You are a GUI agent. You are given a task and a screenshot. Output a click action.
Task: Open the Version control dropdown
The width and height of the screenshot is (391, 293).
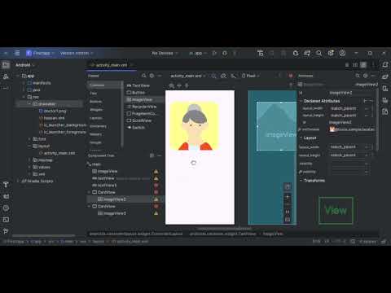click(77, 53)
